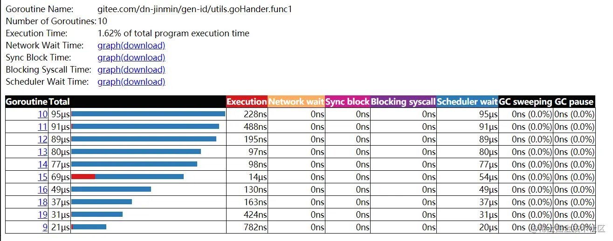Open goroutine 14 link
Image resolution: width=613 pixels, height=241 pixels.
42,164
